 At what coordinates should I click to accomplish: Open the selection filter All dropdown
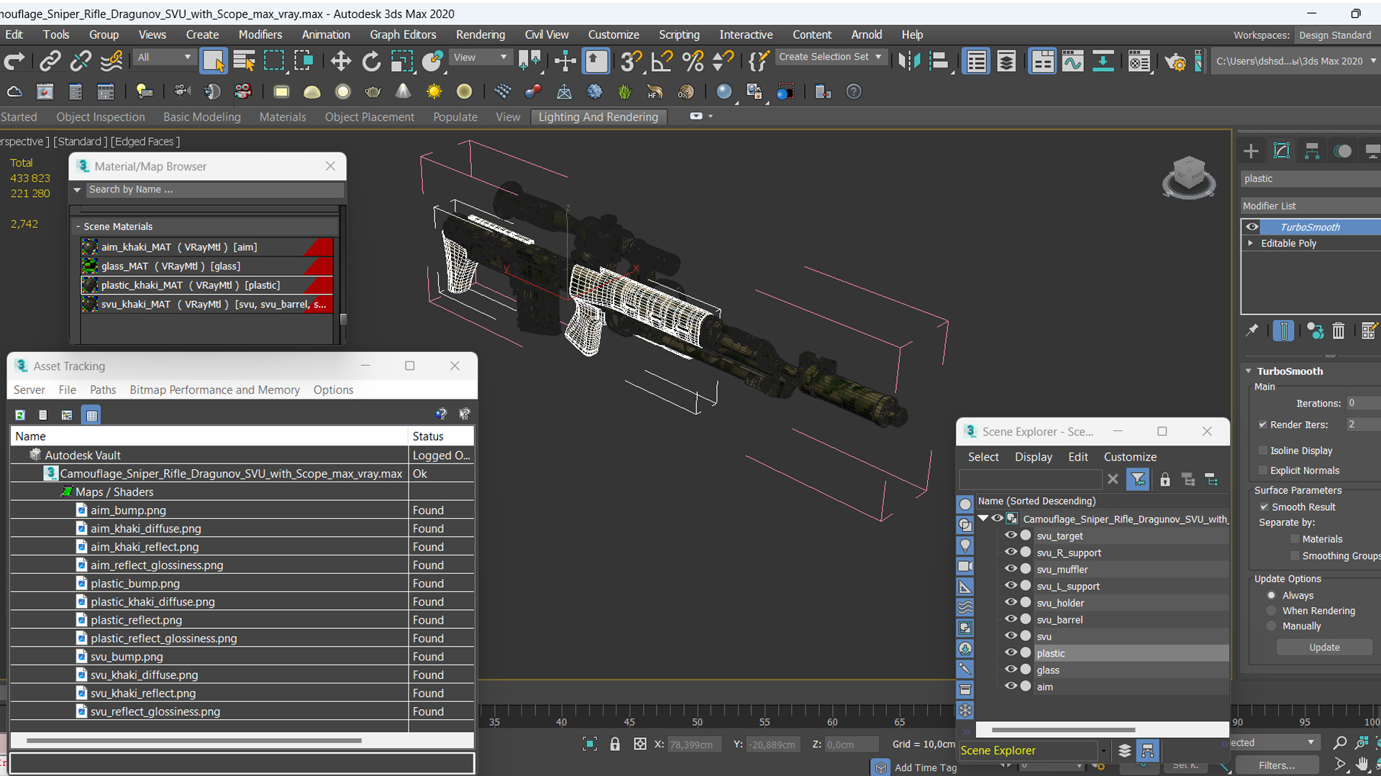[164, 57]
